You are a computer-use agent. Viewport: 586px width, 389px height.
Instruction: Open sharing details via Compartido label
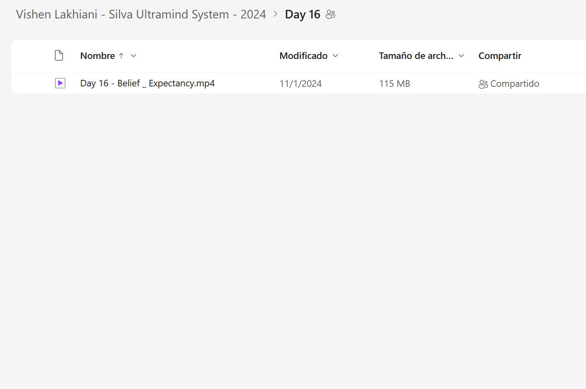pos(514,84)
